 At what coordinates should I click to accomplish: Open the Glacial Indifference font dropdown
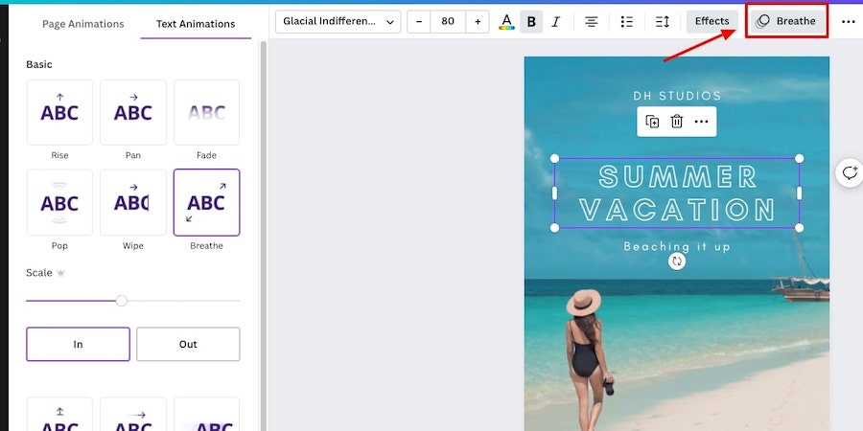pos(338,21)
